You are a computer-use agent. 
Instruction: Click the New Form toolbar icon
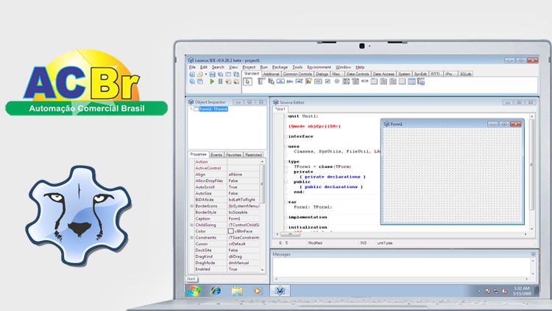228,74
